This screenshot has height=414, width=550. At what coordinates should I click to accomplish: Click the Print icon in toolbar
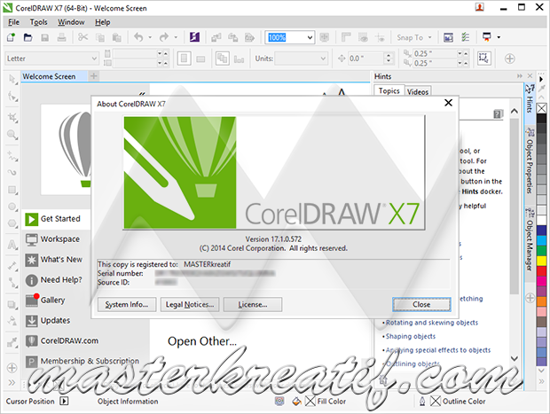point(62,37)
